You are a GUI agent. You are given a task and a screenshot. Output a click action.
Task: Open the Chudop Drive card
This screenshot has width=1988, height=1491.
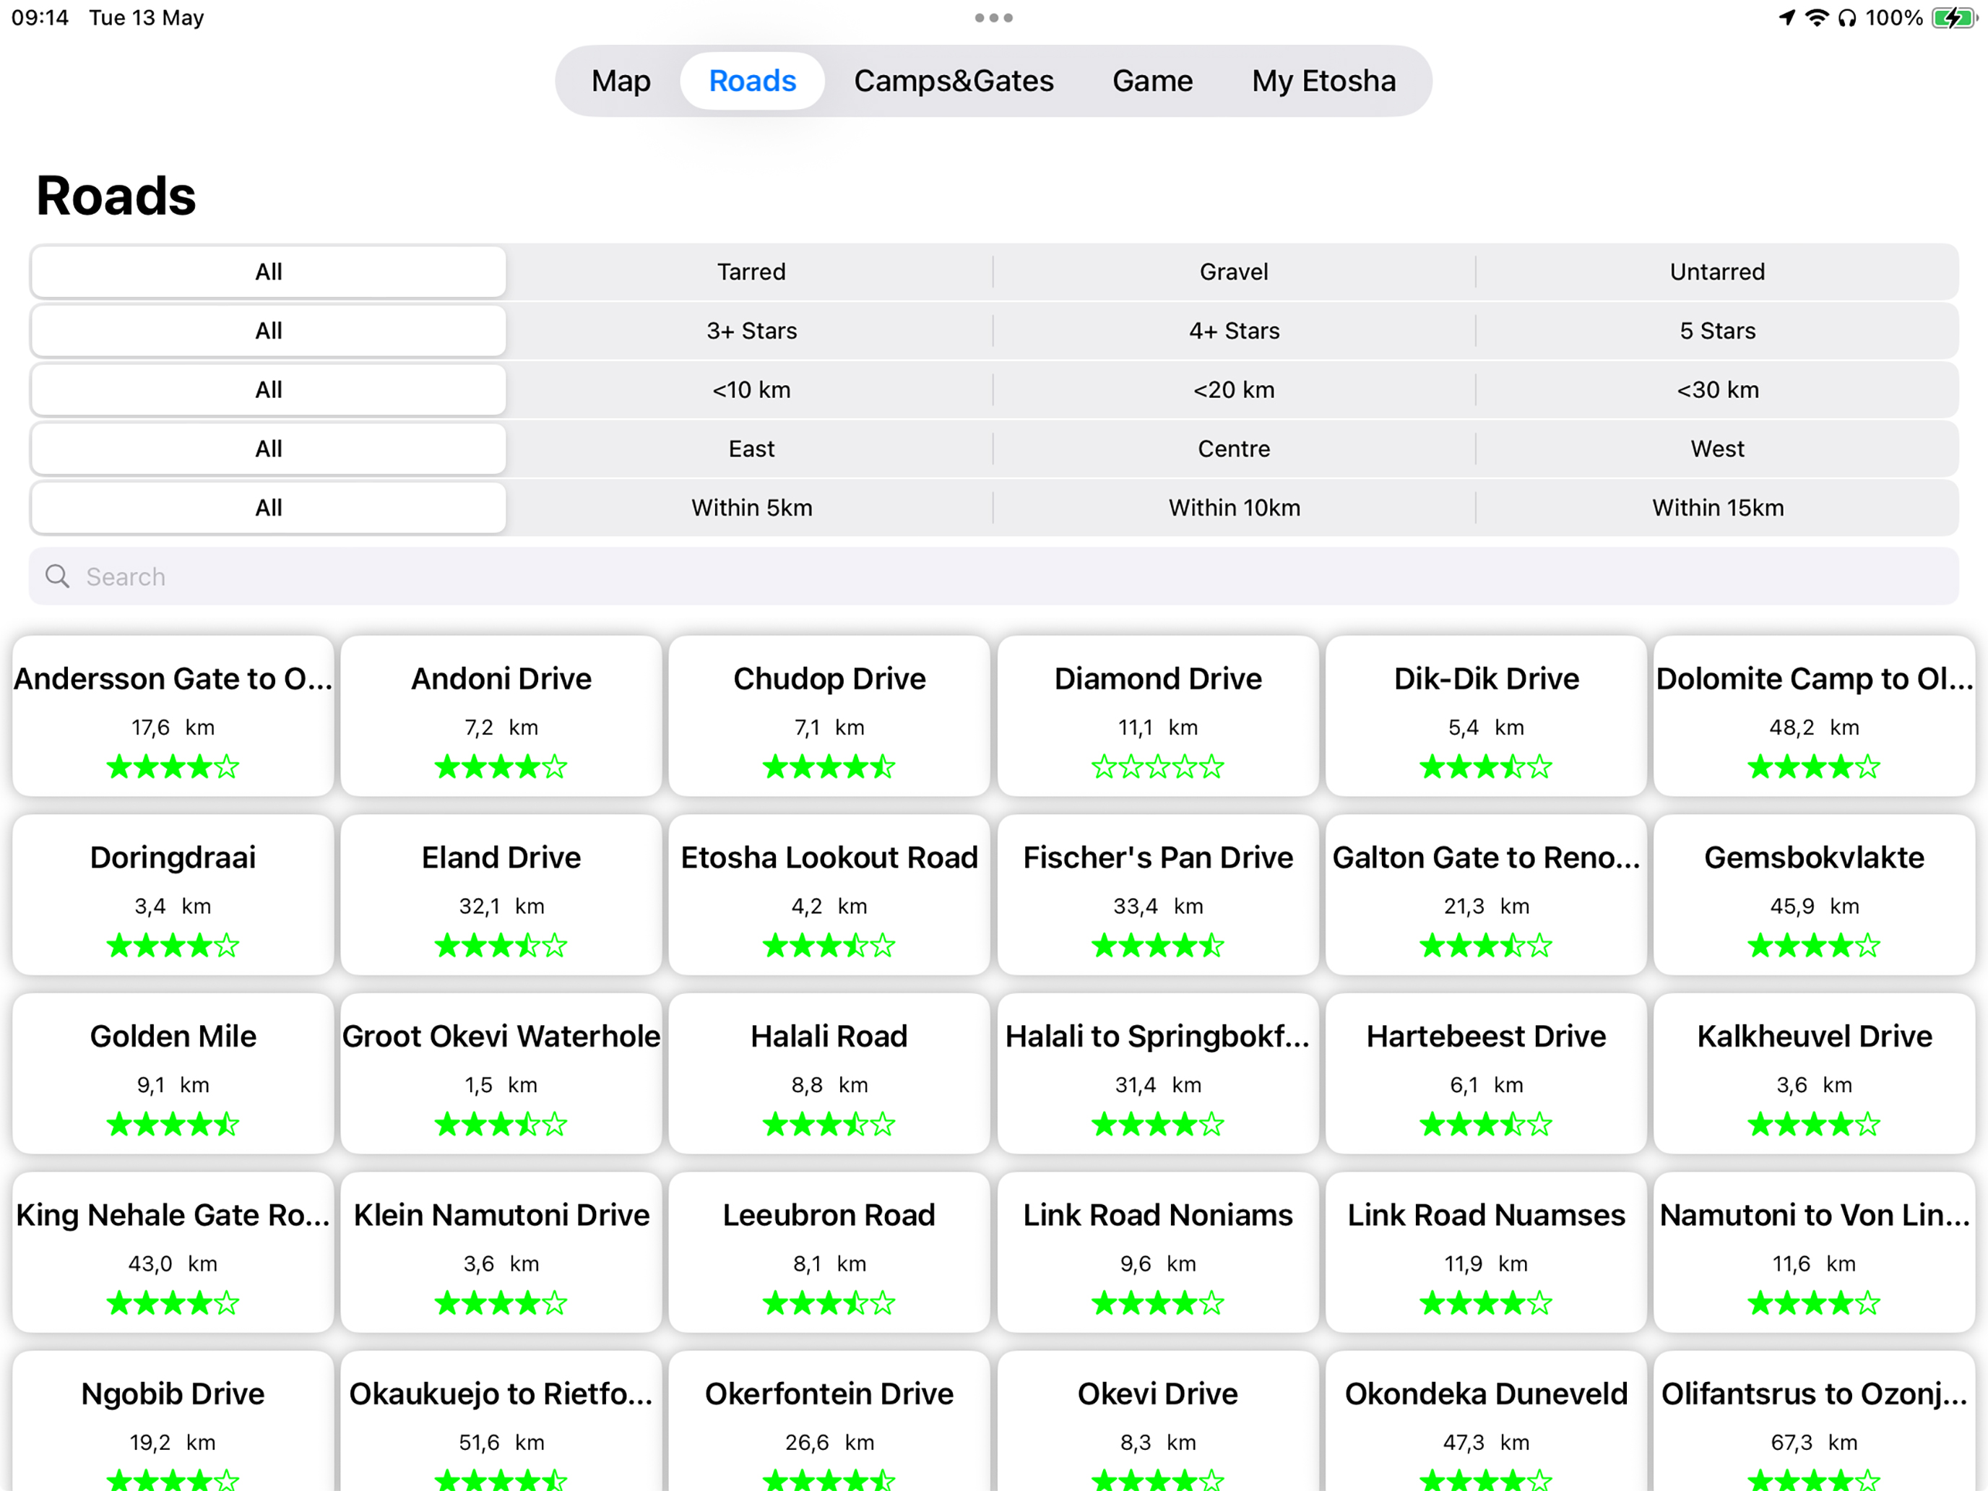coord(829,717)
